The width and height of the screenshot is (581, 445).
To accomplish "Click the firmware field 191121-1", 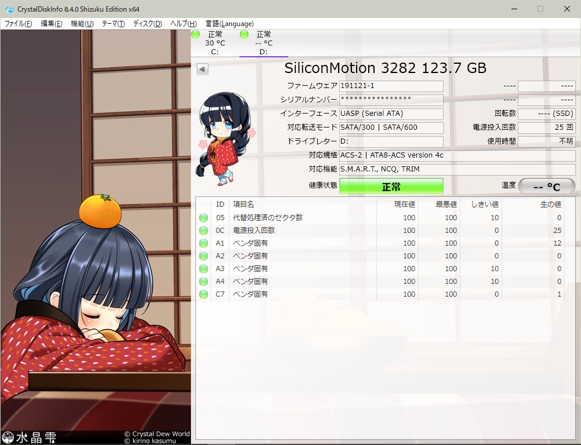I will [x=391, y=86].
